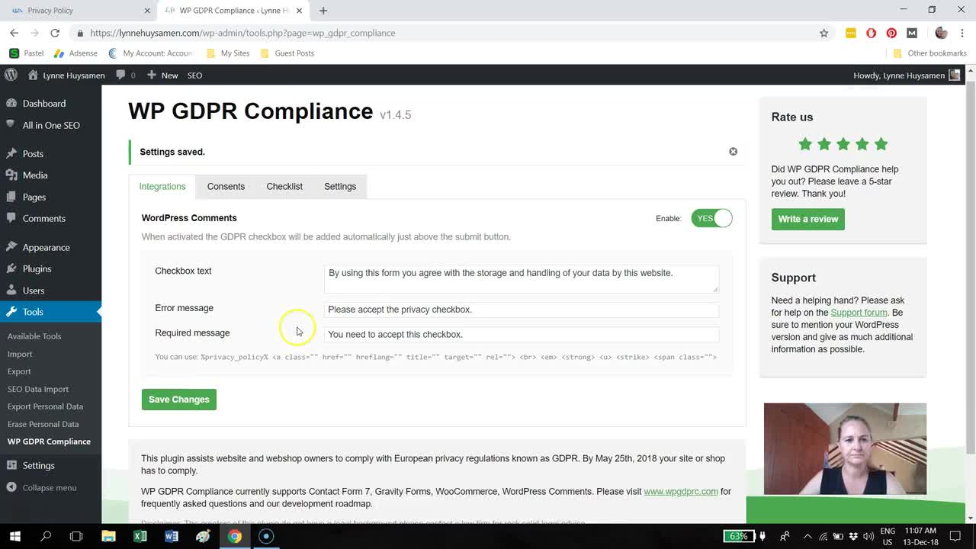The width and height of the screenshot is (976, 549).
Task: Open Dashboard in the sidebar
Action: click(44, 104)
